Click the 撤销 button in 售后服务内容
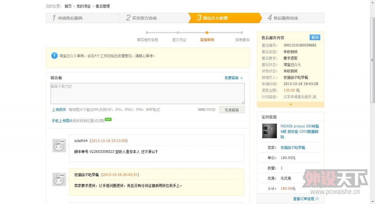 point(315,37)
